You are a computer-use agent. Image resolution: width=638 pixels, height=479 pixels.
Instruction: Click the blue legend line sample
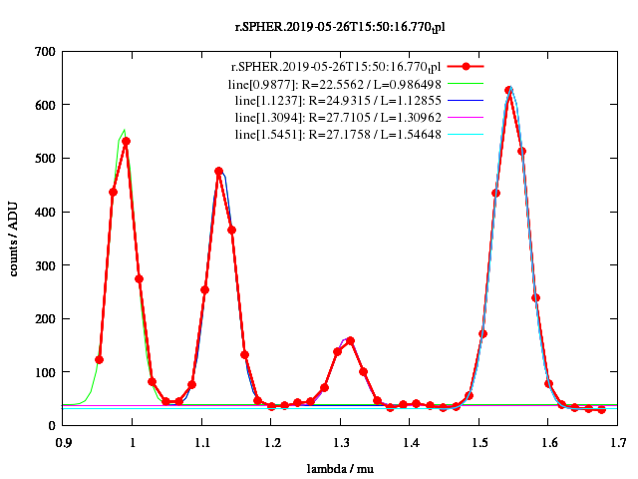[466, 101]
